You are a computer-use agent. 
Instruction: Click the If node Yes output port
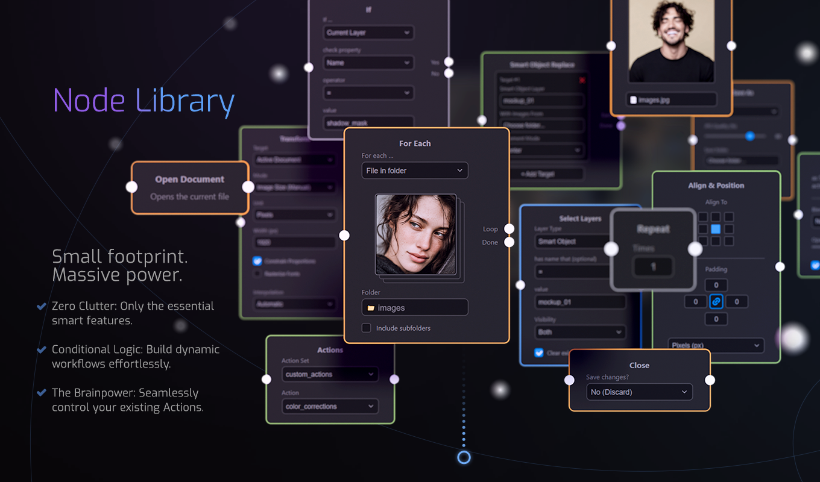pyautogui.click(x=449, y=61)
